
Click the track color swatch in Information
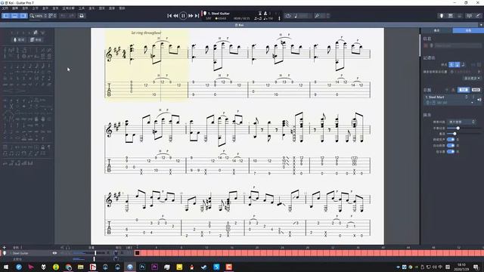(x=426, y=45)
